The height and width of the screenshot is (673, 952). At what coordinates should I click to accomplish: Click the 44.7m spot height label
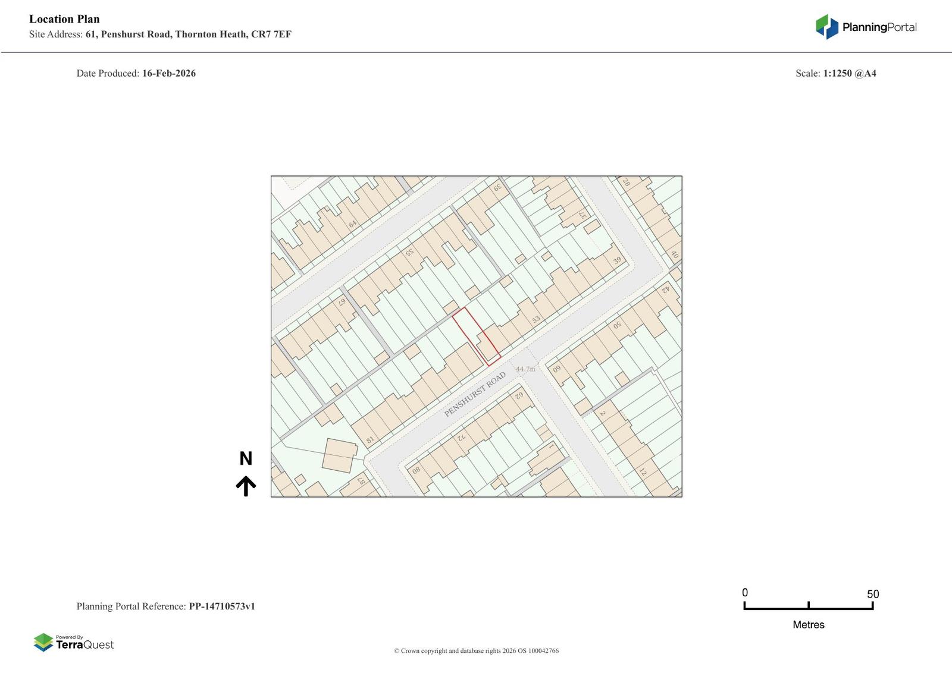[x=525, y=369]
